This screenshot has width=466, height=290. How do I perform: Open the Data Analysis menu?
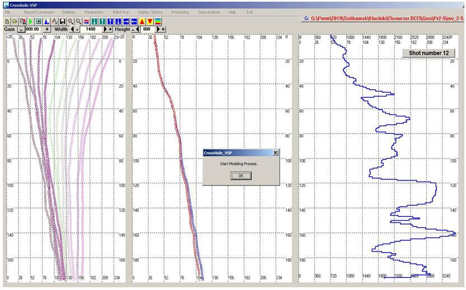click(x=209, y=12)
